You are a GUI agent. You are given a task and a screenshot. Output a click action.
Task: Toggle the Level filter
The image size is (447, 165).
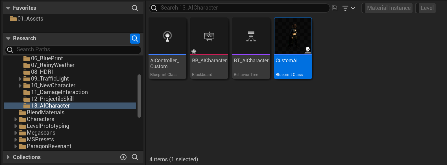click(426, 8)
